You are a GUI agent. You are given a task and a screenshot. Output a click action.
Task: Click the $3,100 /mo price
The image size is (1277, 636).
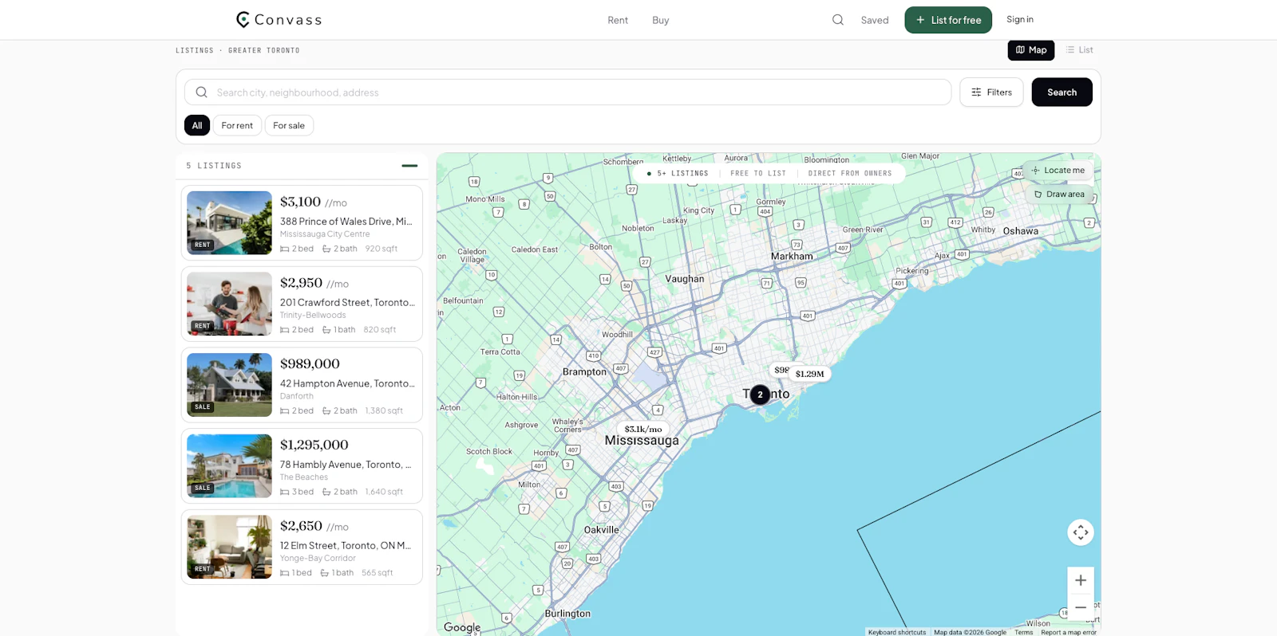(x=314, y=202)
